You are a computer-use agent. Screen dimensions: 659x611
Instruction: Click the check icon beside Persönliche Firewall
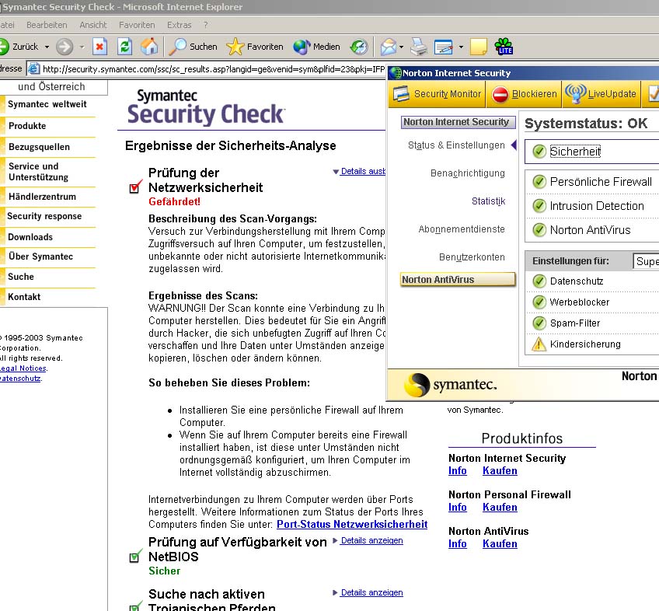pyautogui.click(x=539, y=182)
